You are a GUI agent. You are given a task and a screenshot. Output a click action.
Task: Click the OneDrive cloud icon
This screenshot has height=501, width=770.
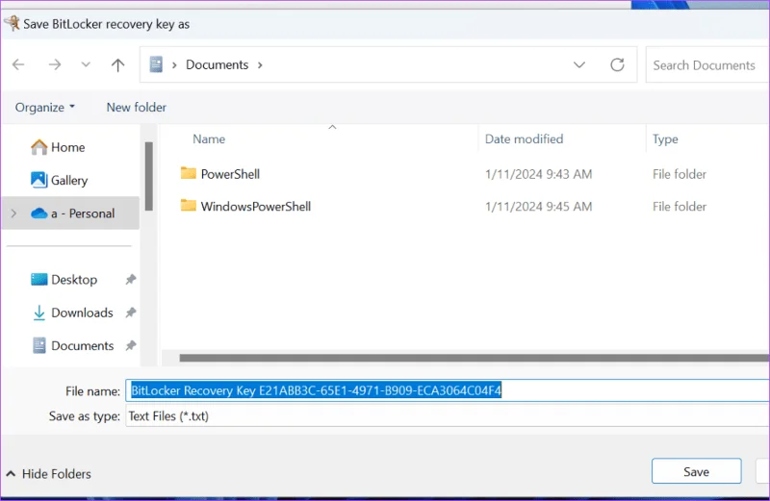38,213
